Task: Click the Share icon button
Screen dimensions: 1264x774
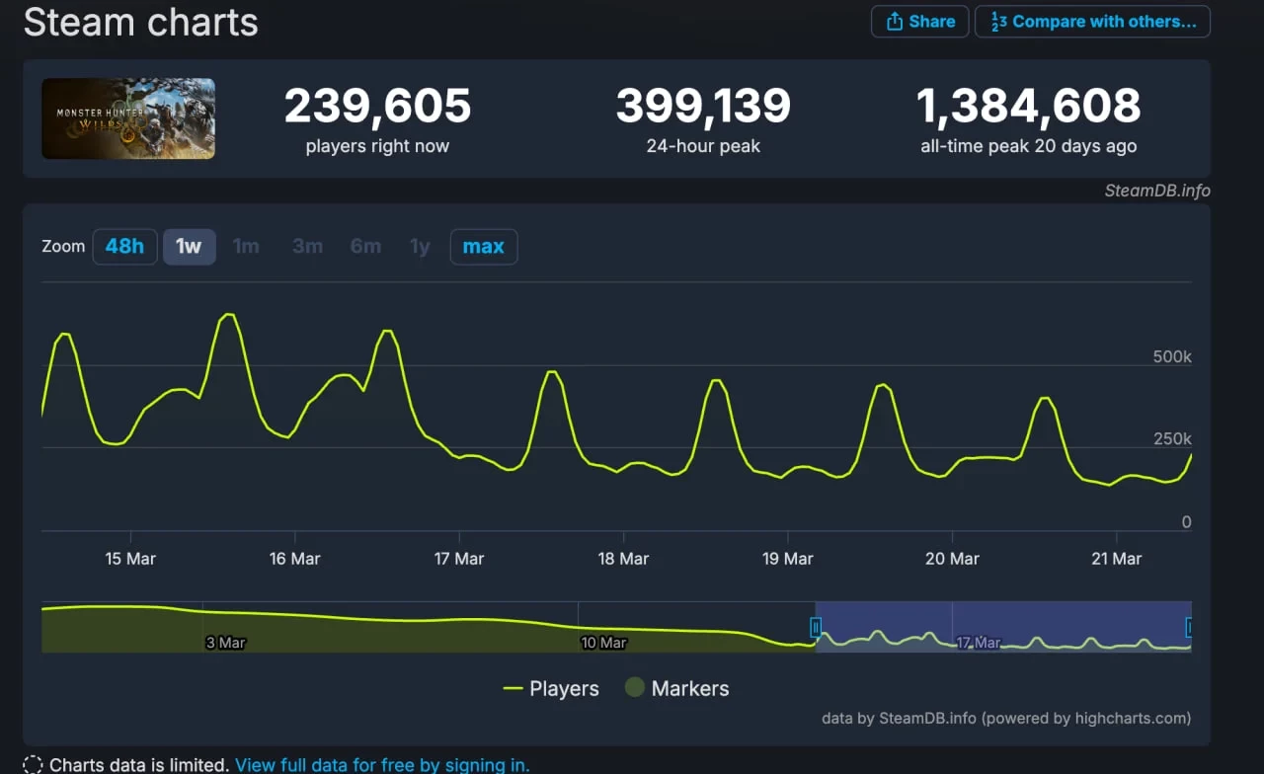Action: [x=919, y=22]
